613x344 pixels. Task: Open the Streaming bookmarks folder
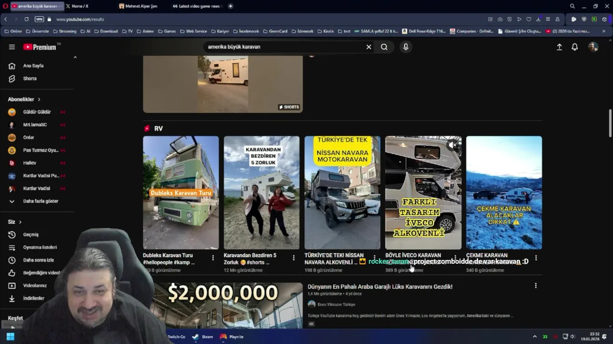pyautogui.click(x=65, y=31)
